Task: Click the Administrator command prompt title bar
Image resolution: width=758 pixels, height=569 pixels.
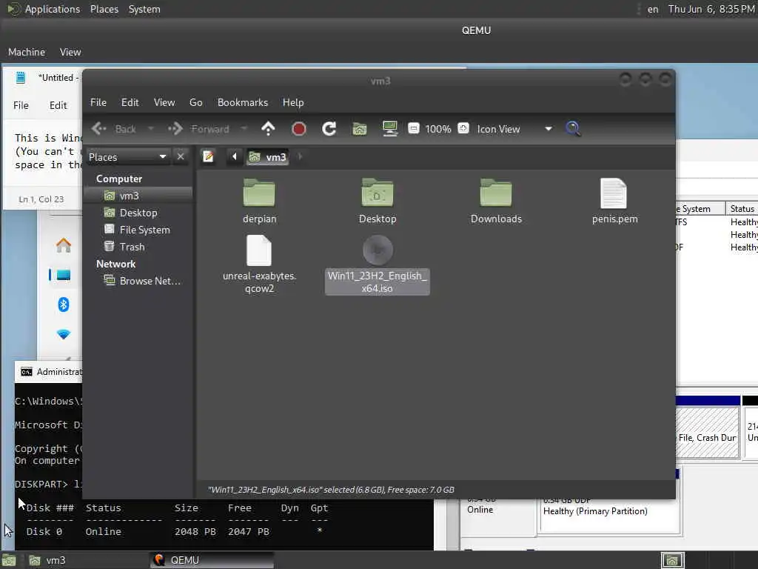Action: [x=48, y=372]
